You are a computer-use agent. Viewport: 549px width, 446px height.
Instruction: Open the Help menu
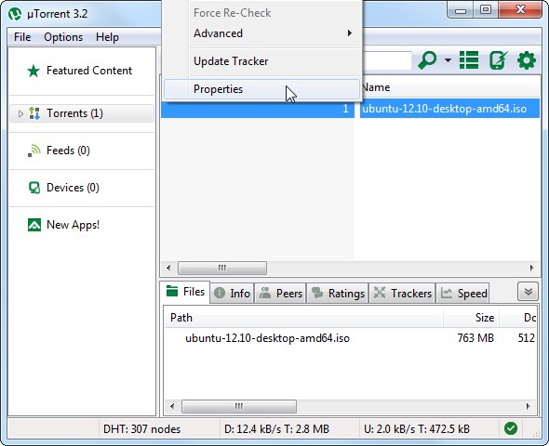point(107,37)
